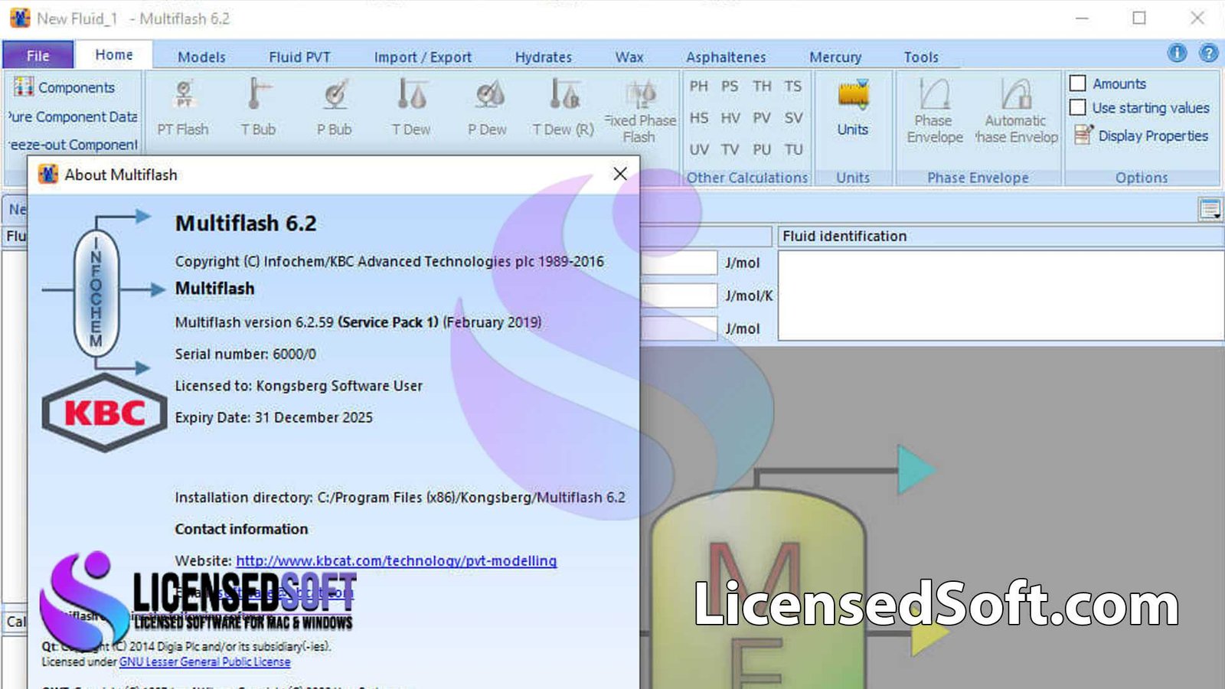Open the Asphaltenes tab
The height and width of the screenshot is (689, 1225).
click(726, 57)
